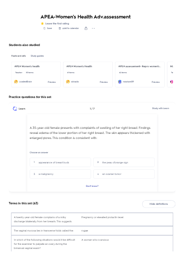Open Study with Learn link
The height and width of the screenshot is (260, 184).
(x=161, y=108)
